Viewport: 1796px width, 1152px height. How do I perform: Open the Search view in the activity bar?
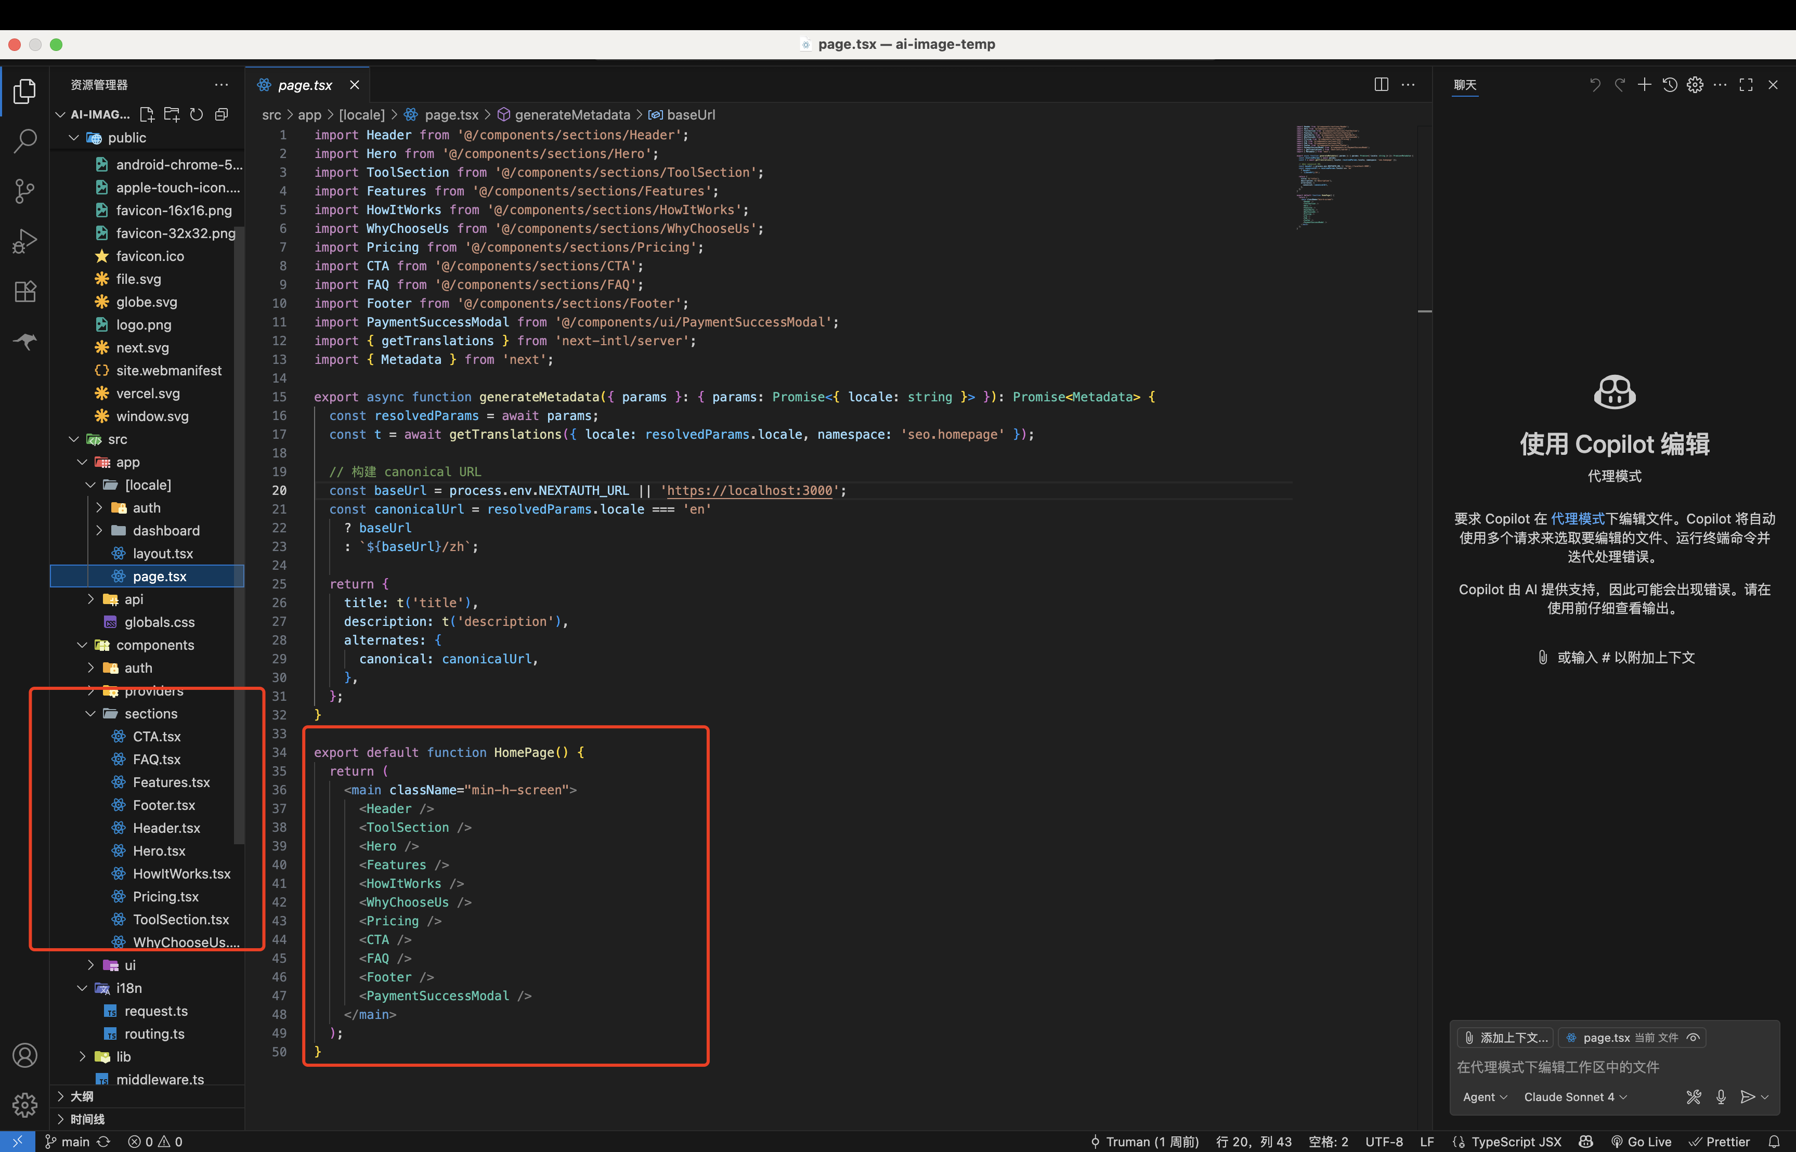coord(24,141)
